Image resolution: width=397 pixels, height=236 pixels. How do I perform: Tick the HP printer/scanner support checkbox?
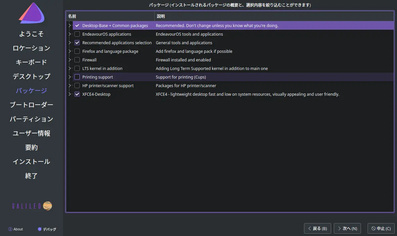click(77, 85)
